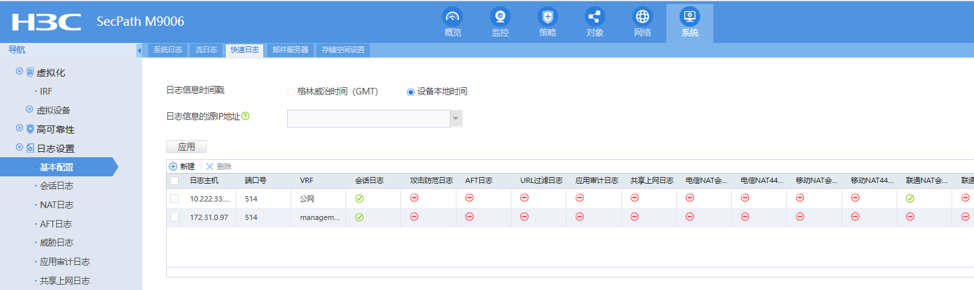Open 基本配置 in the navigation tree
The height and width of the screenshot is (290, 974).
pyautogui.click(x=57, y=167)
